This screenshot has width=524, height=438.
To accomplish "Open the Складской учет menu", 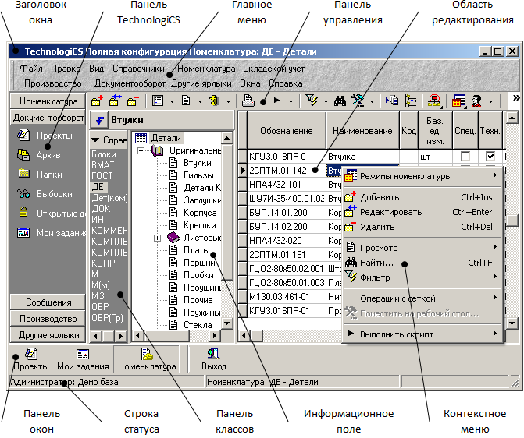I will [273, 69].
